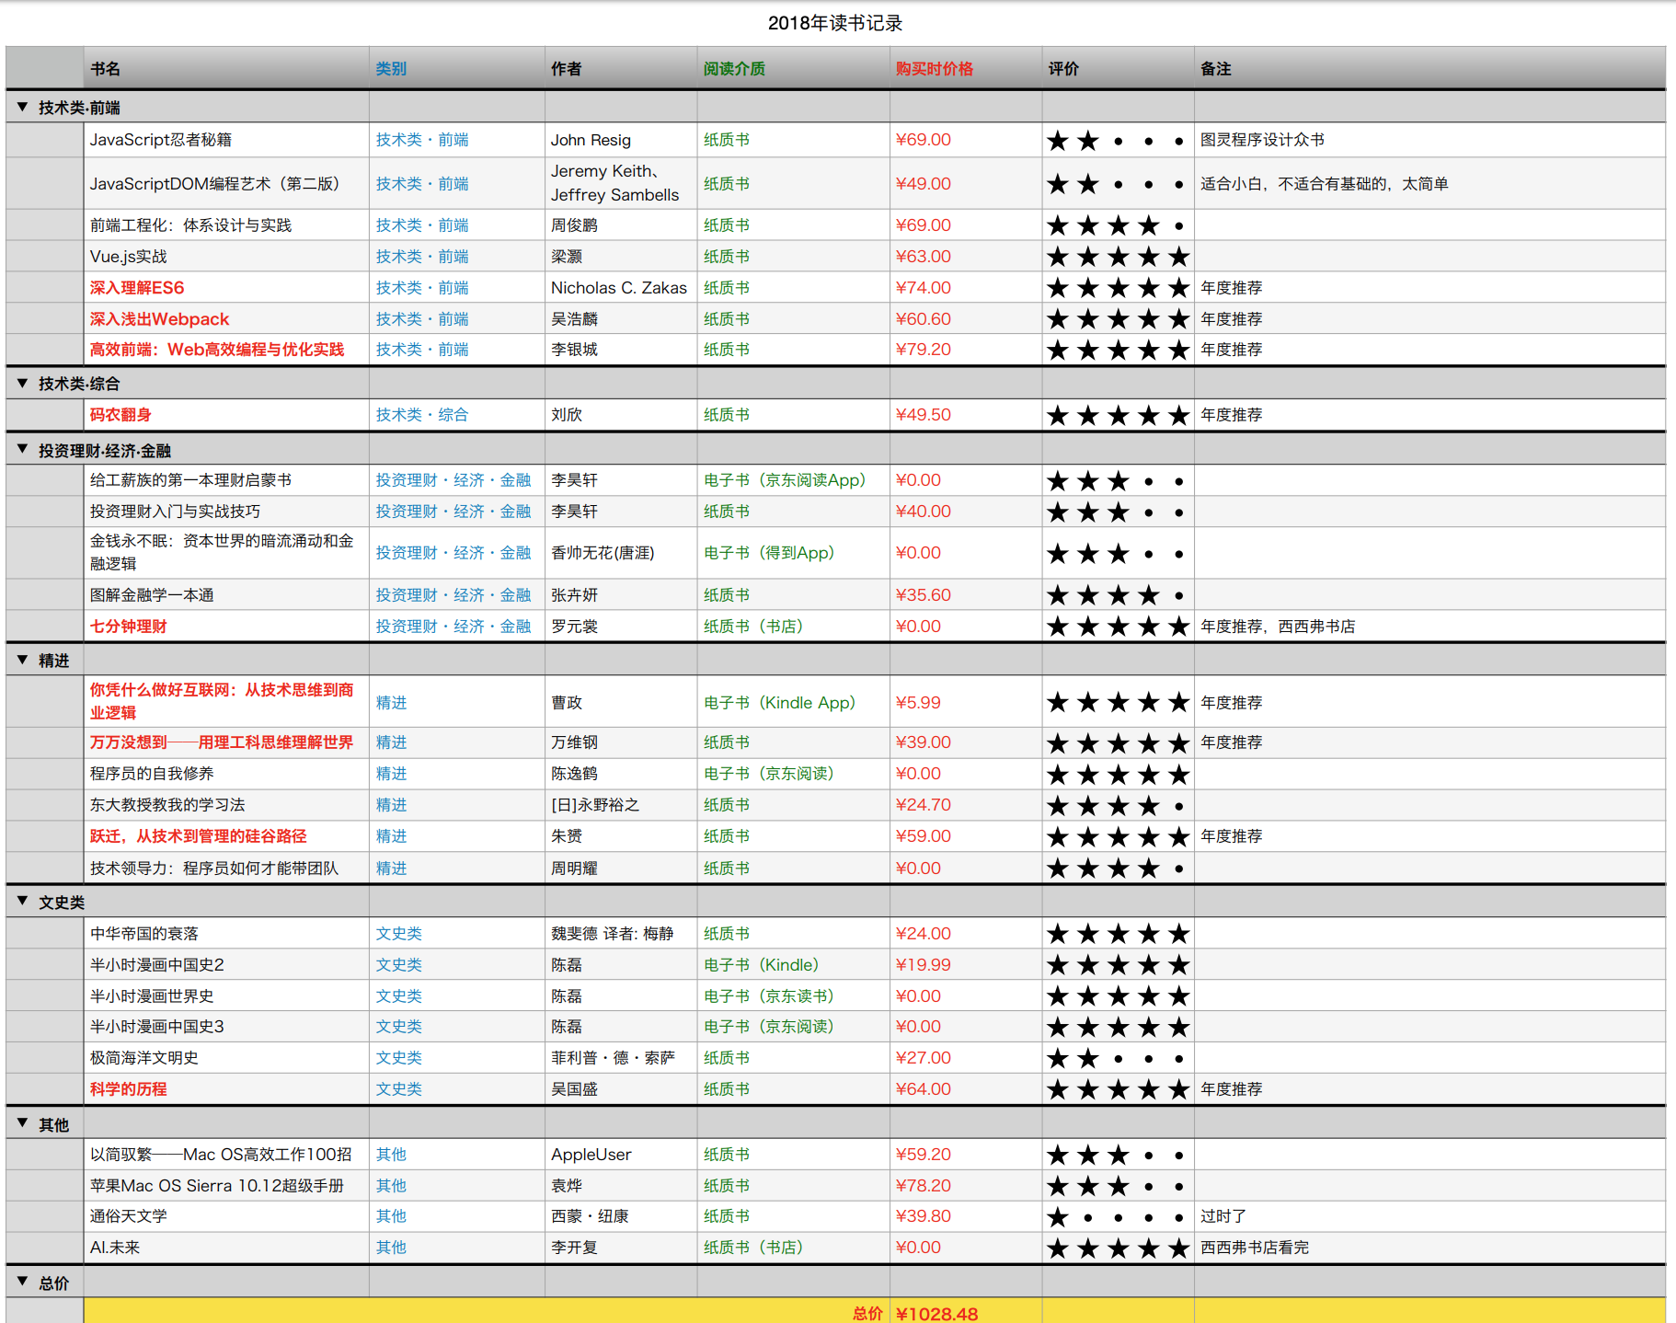Select the 类别 column header

[457, 68]
